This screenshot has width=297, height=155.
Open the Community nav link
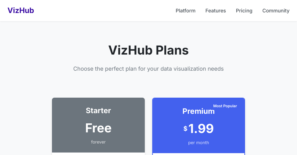[x=276, y=11]
